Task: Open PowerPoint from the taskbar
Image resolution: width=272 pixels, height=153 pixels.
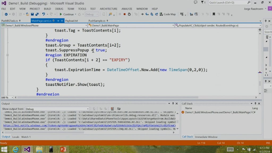Action: [x=63, y=149]
